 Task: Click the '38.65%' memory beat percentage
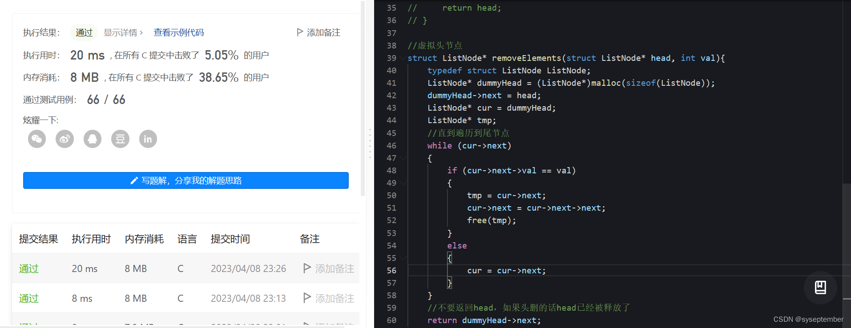pyautogui.click(x=218, y=77)
